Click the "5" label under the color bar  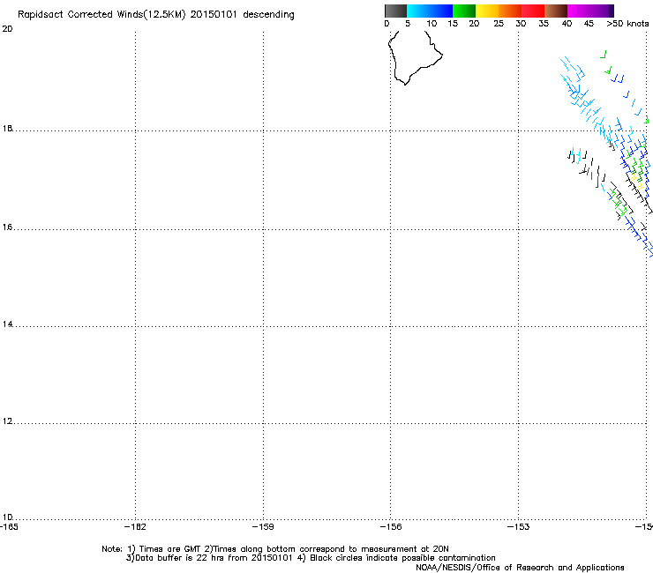408,24
